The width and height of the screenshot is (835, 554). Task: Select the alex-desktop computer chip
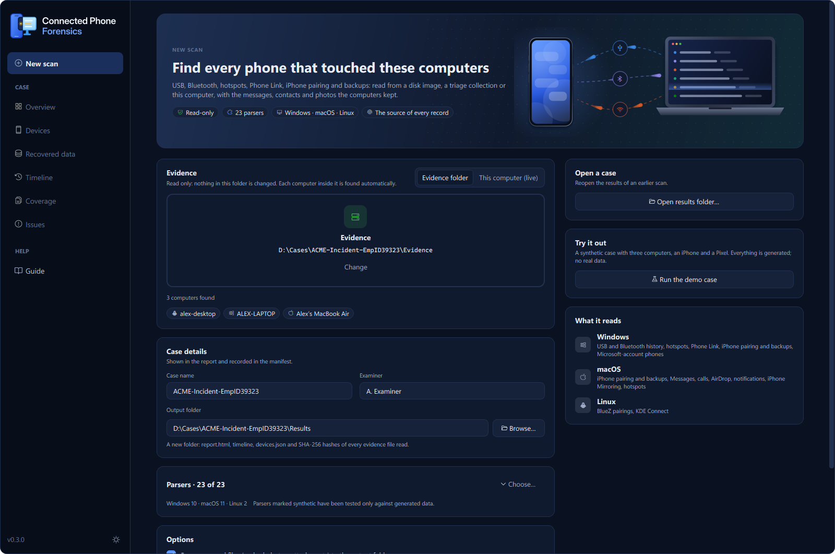click(194, 313)
